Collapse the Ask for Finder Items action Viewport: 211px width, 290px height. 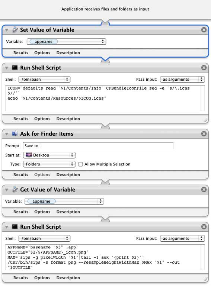tap(7, 134)
